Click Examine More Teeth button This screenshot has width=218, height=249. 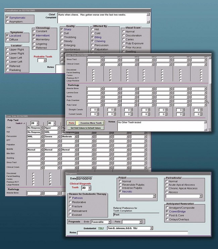(91, 123)
